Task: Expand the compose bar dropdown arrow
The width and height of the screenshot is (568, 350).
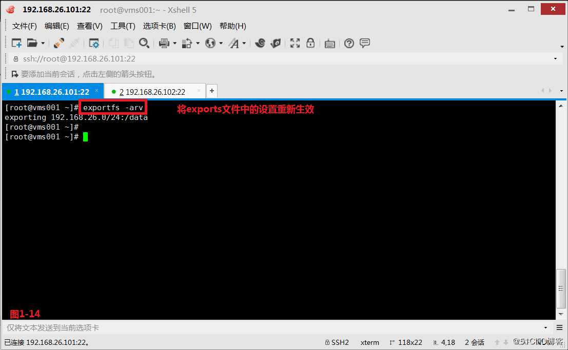Action: tap(545, 328)
